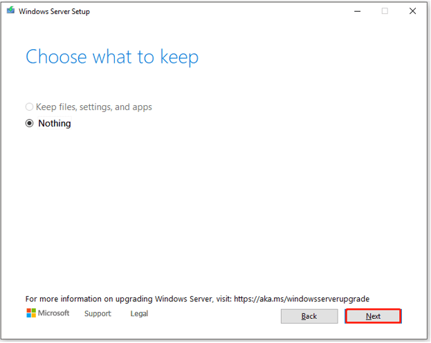Click the Choose what to keep heading
This screenshot has height=343, width=431.
pyautogui.click(x=112, y=57)
